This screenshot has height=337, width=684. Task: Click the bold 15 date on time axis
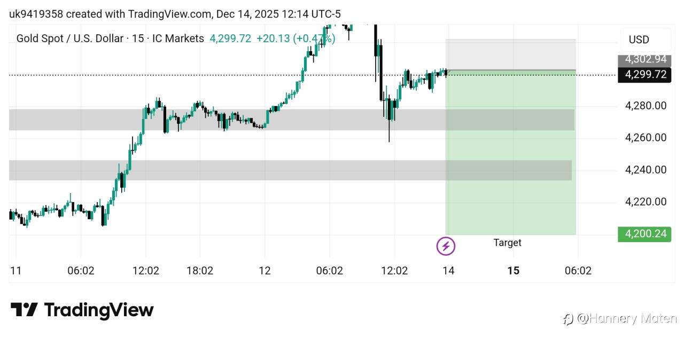click(513, 271)
